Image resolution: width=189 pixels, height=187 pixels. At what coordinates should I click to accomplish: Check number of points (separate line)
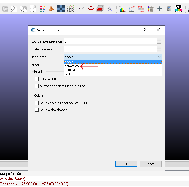pyautogui.click(x=37, y=86)
